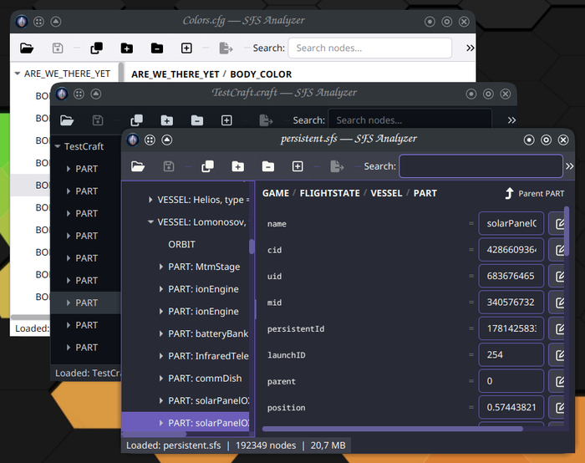
Task: Click vertical scrollbar of the properties panel
Action: [567, 231]
